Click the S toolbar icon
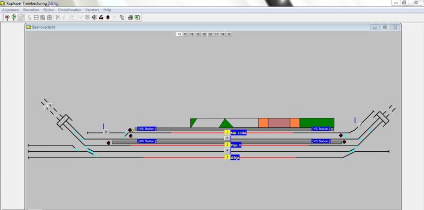The height and width of the screenshot is (210, 424). click(29, 17)
